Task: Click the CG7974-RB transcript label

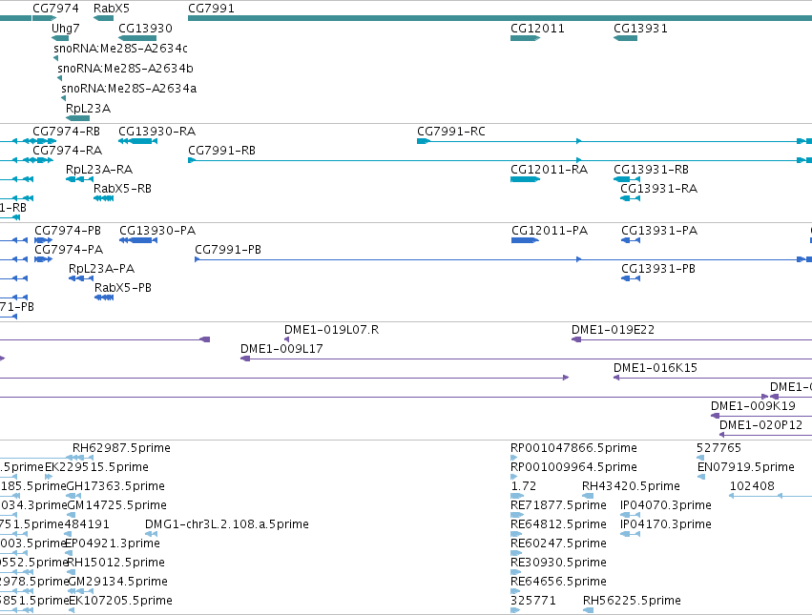Action: coord(66,132)
